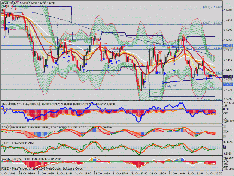Click the 31 Oct 10:20 time label
Viewport: 234px width, 176px height.
point(46,174)
